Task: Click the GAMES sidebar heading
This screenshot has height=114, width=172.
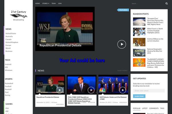Action: (9, 104)
